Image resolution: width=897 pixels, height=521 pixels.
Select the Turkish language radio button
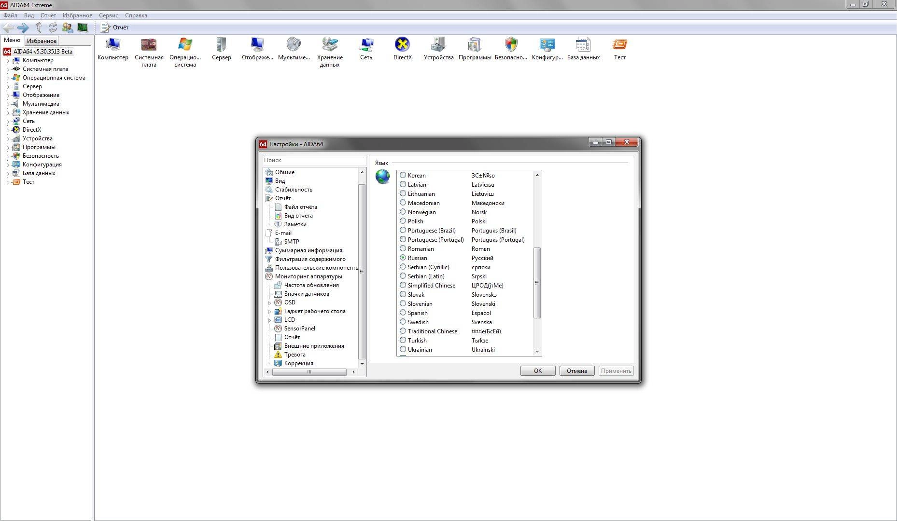(x=403, y=340)
